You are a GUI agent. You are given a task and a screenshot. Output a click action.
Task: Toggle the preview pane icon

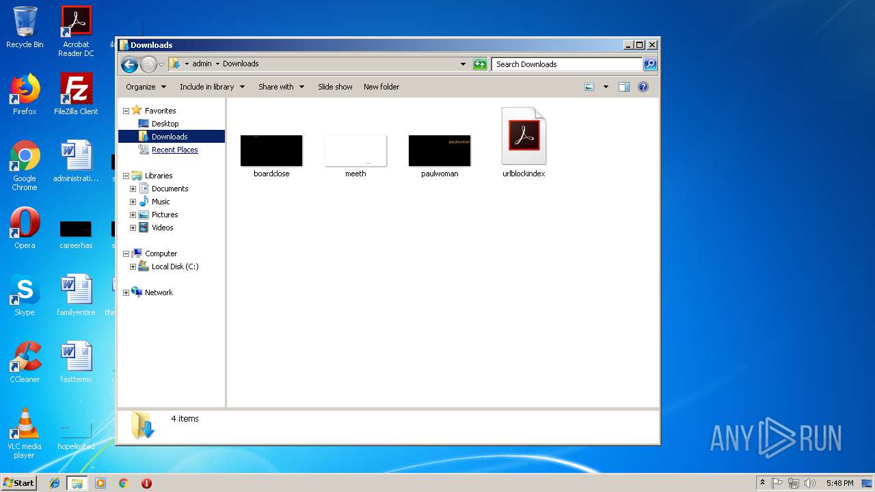pyautogui.click(x=623, y=87)
